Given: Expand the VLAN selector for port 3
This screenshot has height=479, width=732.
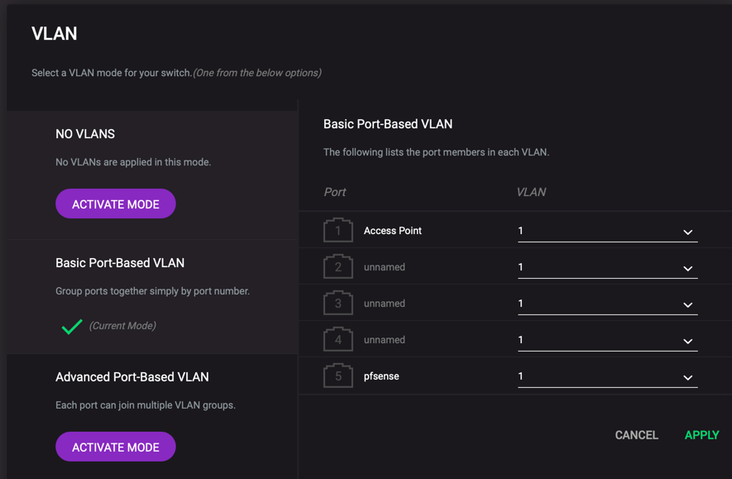Looking at the screenshot, I should 688,304.
